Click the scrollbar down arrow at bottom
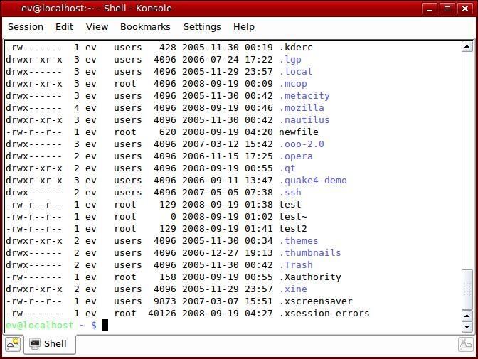Screen dimensions: 478x359 click(467, 327)
